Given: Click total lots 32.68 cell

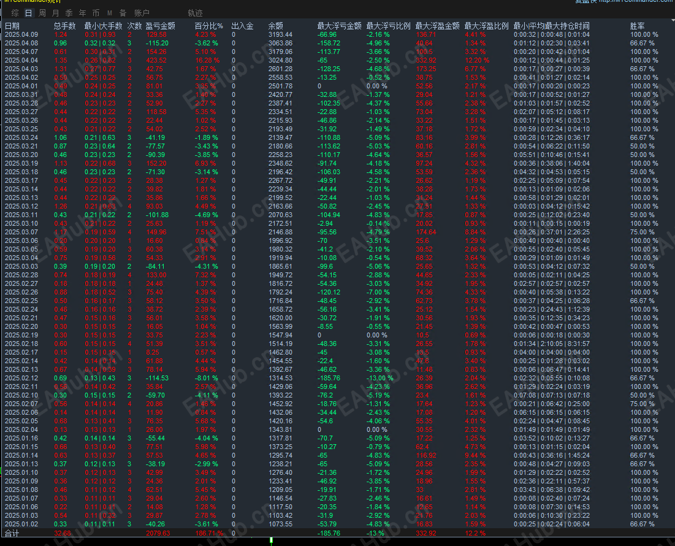Looking at the screenshot, I should 63,533.
